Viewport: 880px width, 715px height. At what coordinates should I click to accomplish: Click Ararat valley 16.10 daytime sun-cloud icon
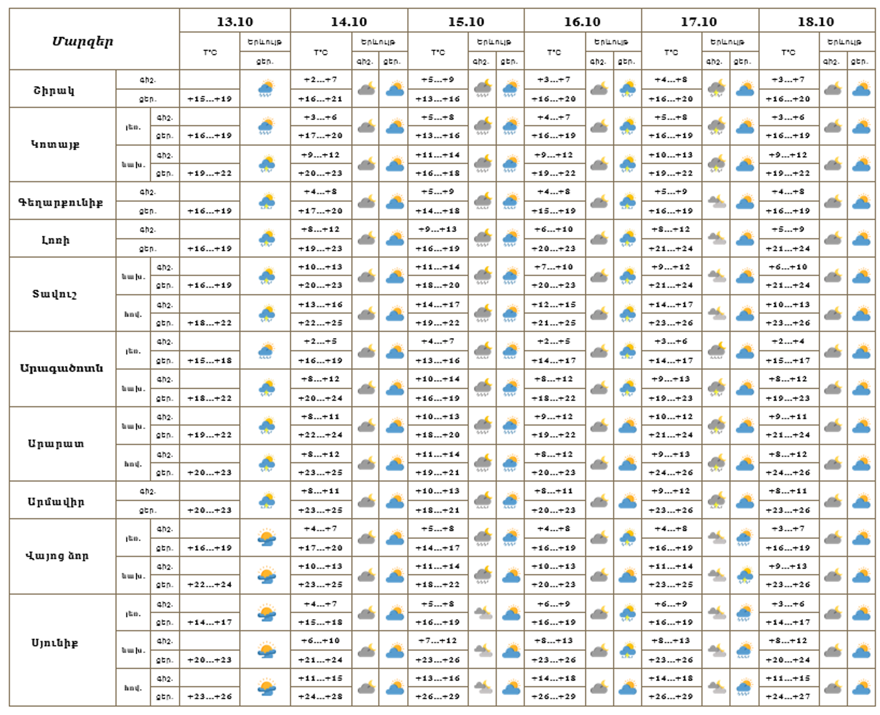(x=627, y=463)
